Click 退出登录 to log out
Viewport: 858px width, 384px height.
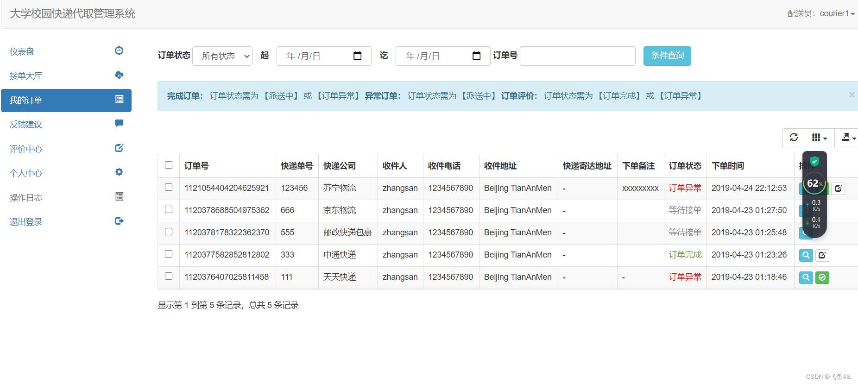click(66, 222)
